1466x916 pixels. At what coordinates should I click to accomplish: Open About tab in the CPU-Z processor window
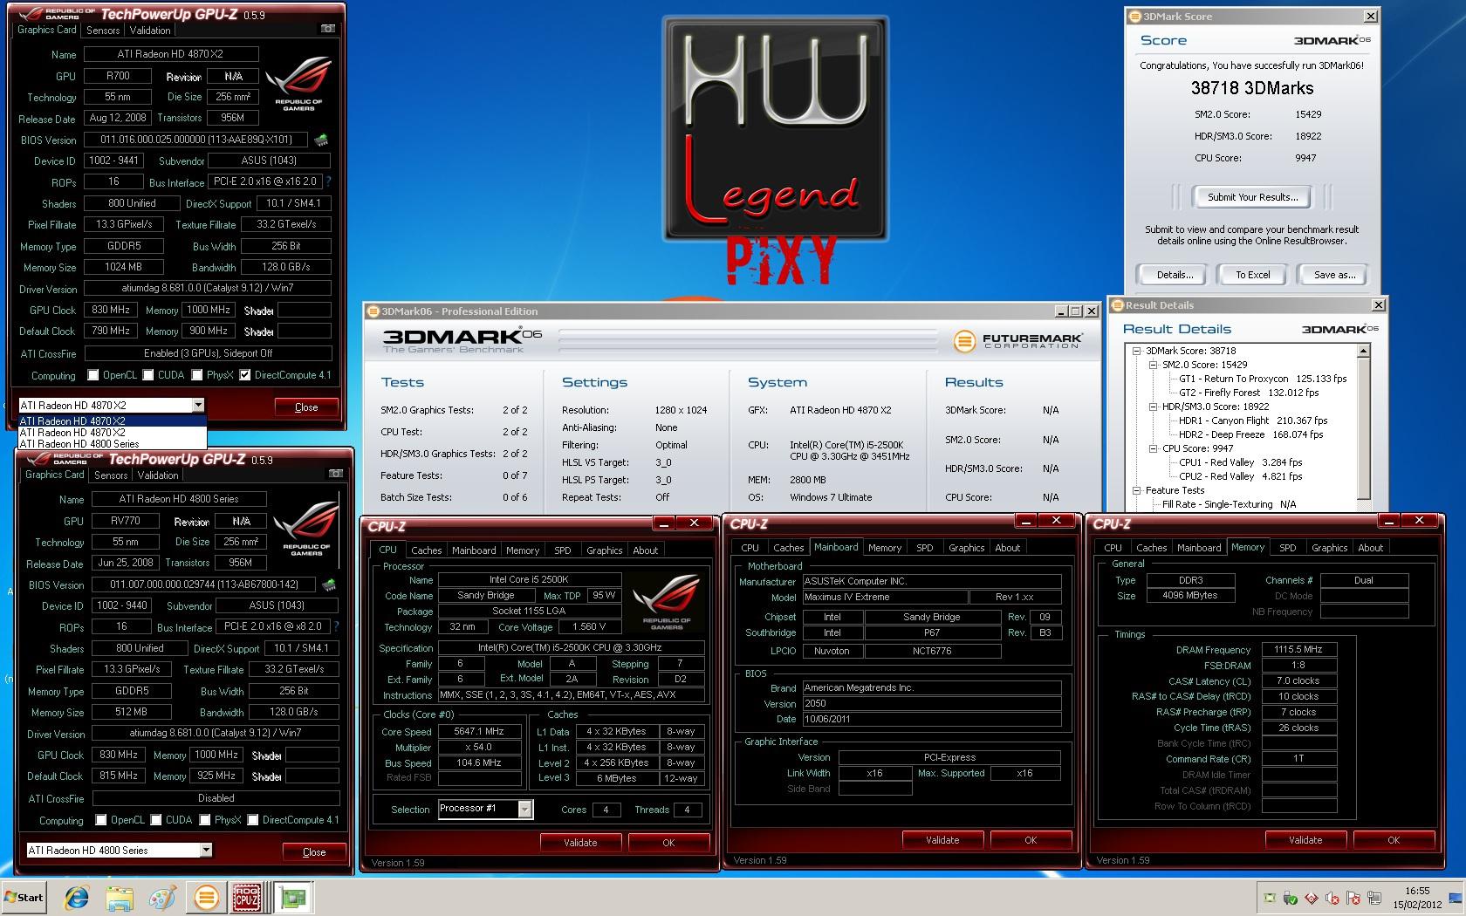tap(646, 550)
